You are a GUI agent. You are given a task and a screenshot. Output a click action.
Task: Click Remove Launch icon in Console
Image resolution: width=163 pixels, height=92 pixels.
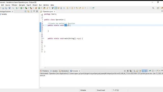pyautogui.click(x=128, y=71)
